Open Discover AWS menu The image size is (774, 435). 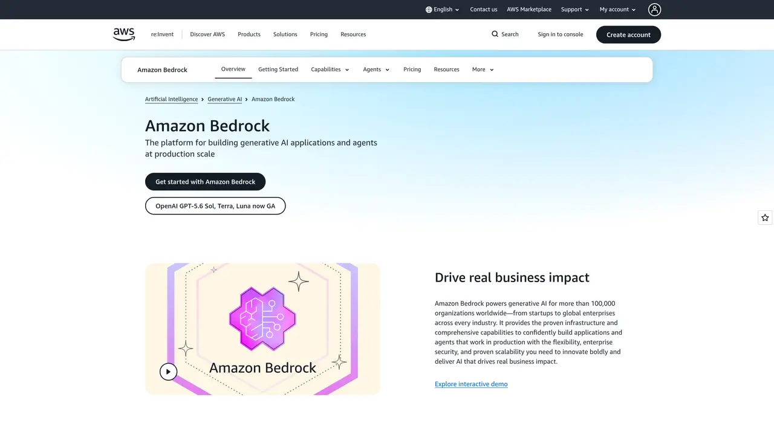(x=207, y=34)
